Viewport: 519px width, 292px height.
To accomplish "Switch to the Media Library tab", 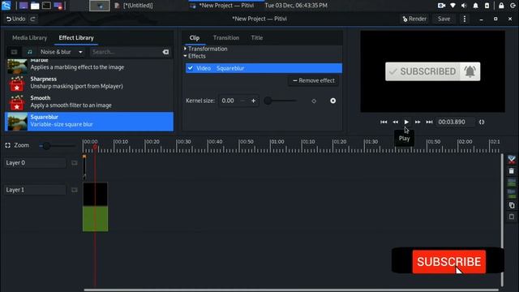I will click(x=29, y=38).
